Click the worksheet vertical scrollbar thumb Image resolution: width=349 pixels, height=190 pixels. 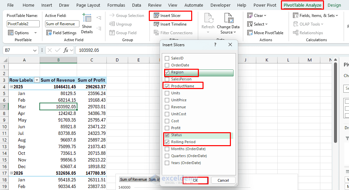[x=335, y=102]
